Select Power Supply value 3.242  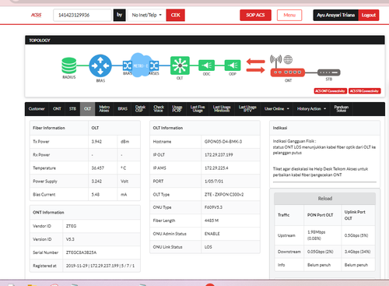(x=96, y=182)
